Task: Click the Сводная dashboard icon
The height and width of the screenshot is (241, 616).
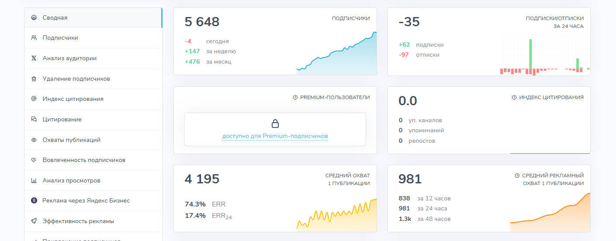Action: tap(34, 17)
